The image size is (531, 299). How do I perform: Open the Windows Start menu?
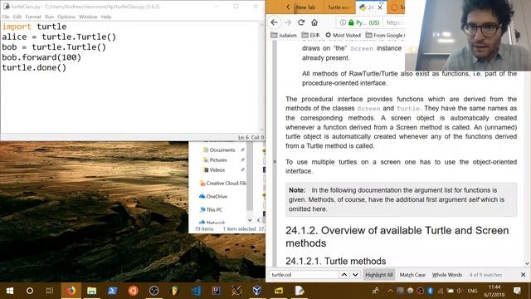click(9, 291)
